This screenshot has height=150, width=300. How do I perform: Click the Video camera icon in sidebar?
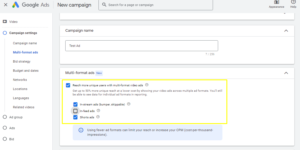click(5, 22)
